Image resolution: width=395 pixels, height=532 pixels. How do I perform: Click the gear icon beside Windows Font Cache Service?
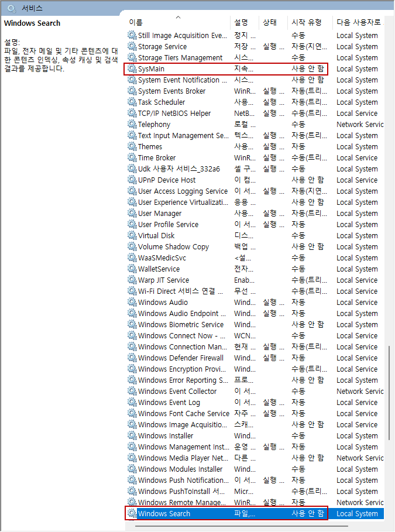coord(132,413)
